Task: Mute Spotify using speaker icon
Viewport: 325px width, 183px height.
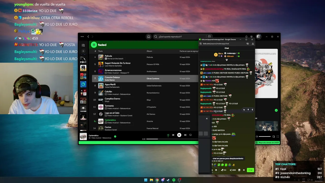Action: tap(257, 136)
